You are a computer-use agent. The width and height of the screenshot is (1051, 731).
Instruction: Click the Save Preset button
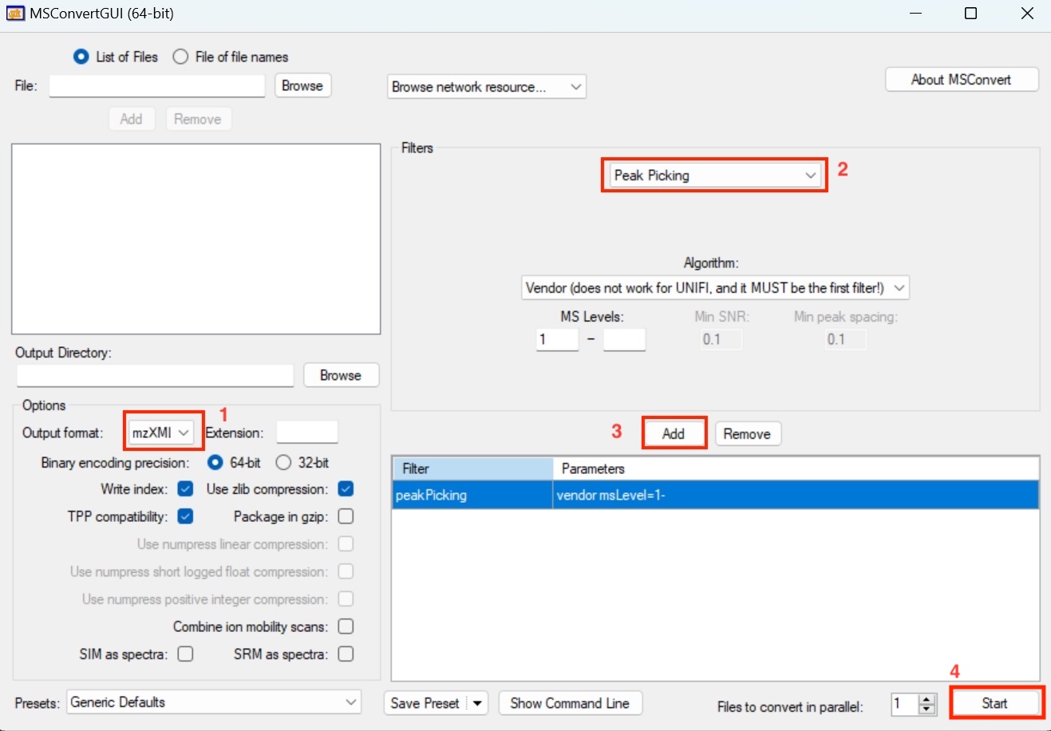[425, 703]
